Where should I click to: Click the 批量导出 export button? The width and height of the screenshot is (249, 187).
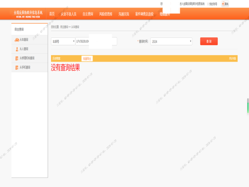click(x=87, y=59)
